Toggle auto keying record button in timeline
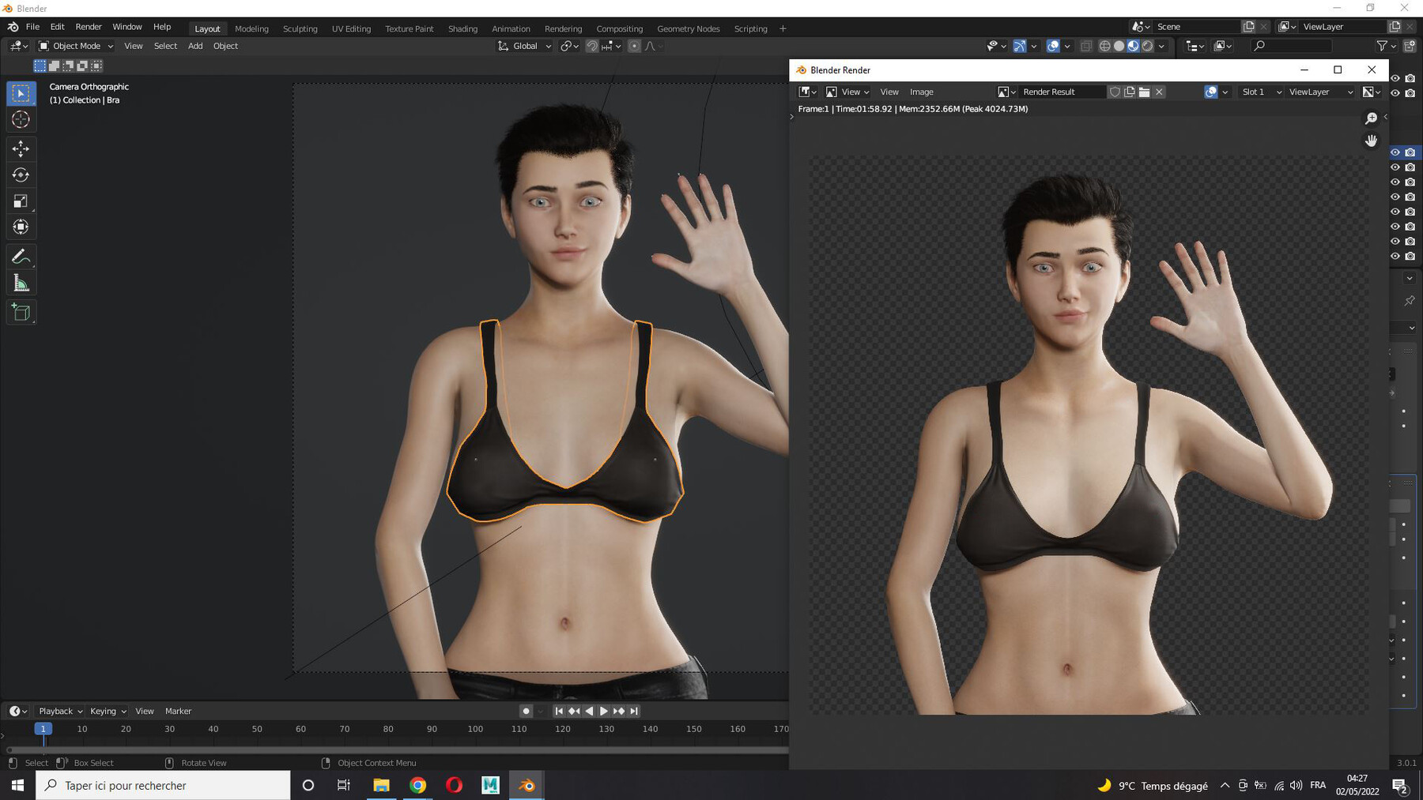The height and width of the screenshot is (800, 1423). point(526,711)
